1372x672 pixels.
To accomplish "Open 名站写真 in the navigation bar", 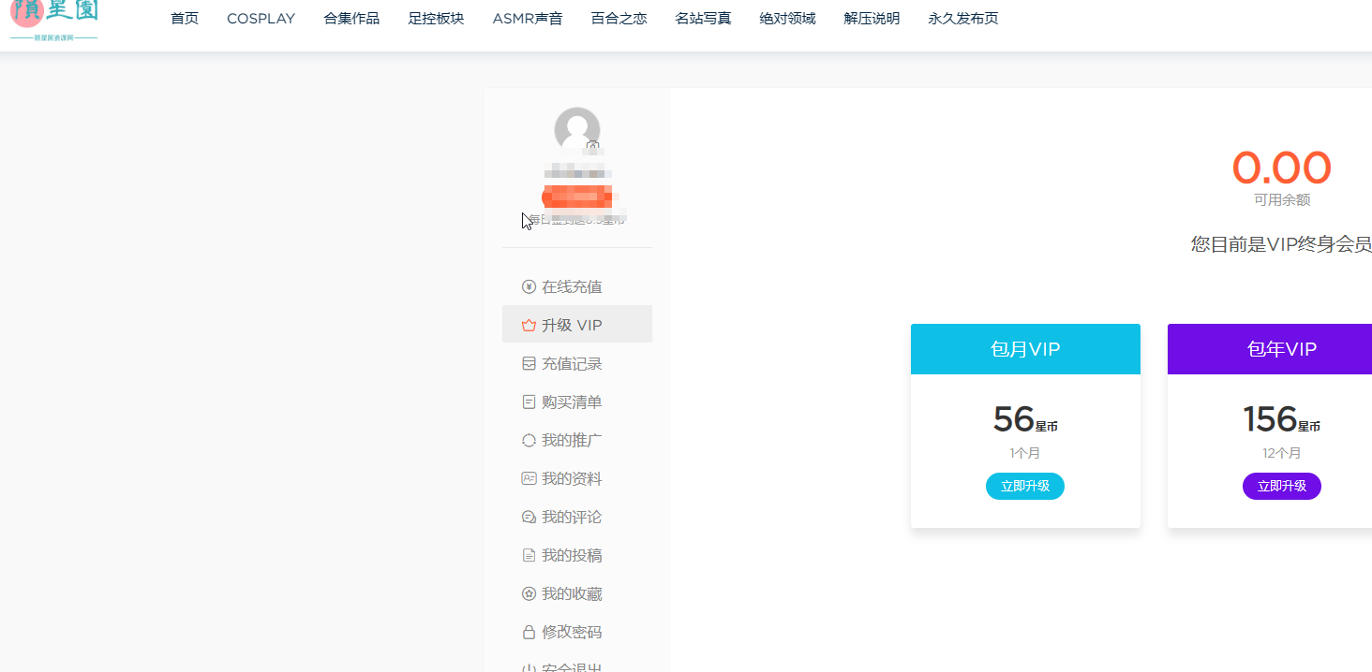I will (703, 19).
